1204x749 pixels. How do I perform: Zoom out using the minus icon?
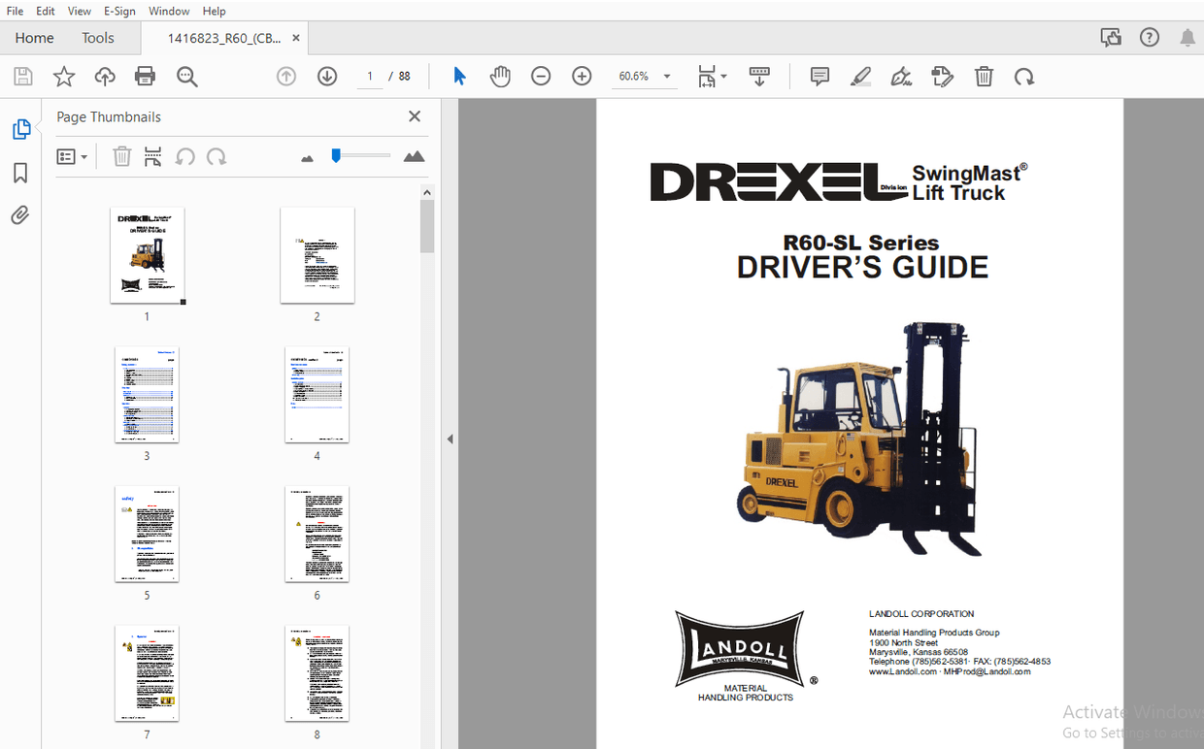pos(541,76)
